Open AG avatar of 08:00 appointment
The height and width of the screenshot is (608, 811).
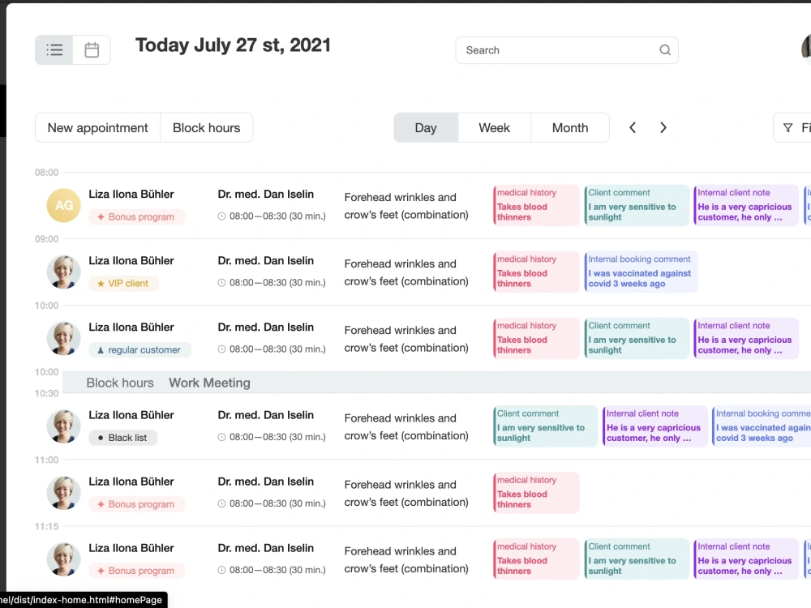[63, 205]
